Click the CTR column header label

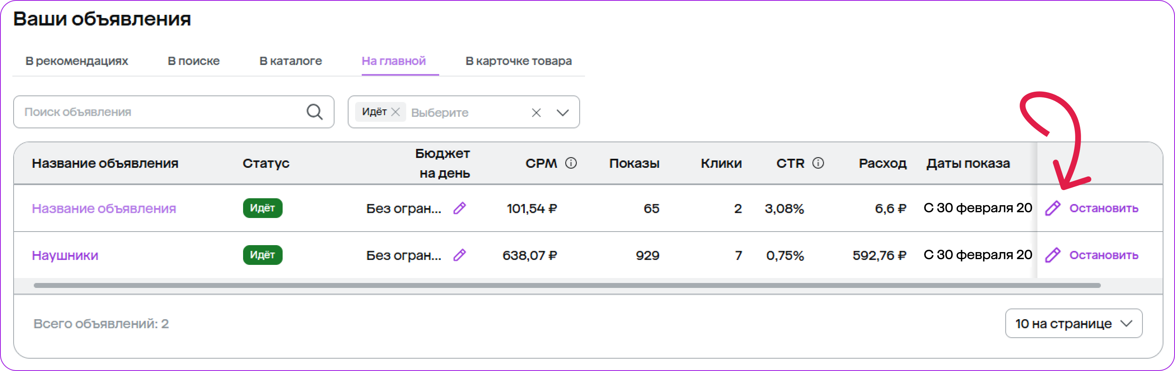coord(790,163)
